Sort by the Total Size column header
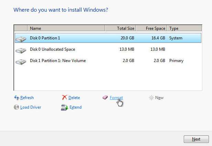 point(120,28)
